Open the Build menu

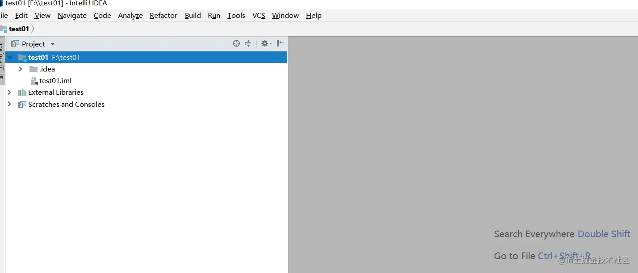click(193, 15)
